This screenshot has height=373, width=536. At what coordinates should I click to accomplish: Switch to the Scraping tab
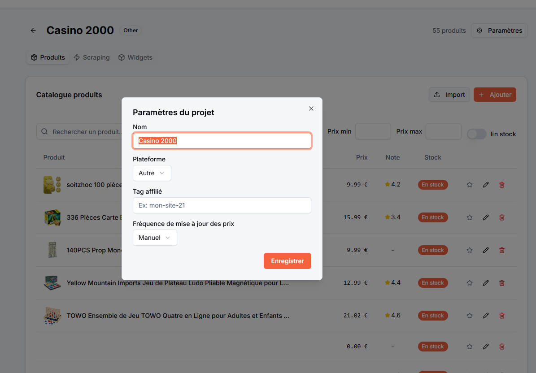[92, 57]
